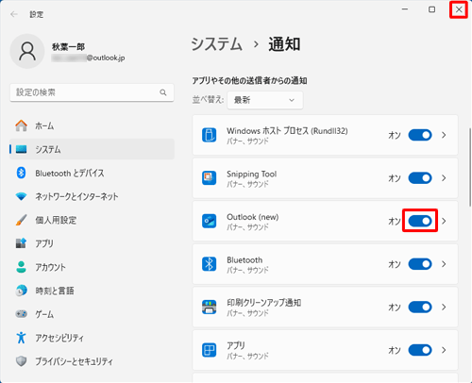Expand Bluetooth notification row chevron

pos(444,264)
